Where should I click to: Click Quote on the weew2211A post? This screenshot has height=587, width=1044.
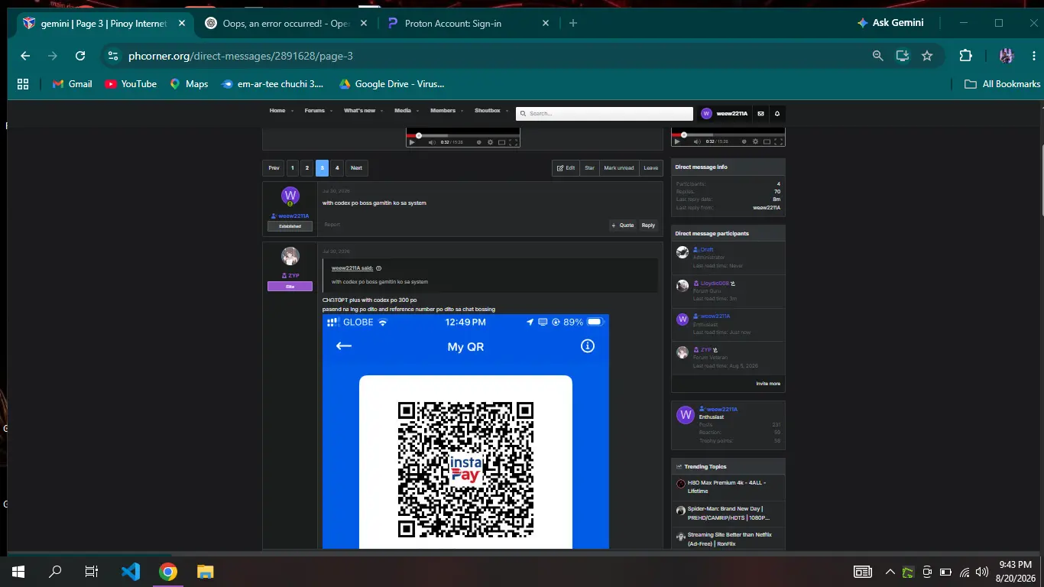click(x=623, y=225)
